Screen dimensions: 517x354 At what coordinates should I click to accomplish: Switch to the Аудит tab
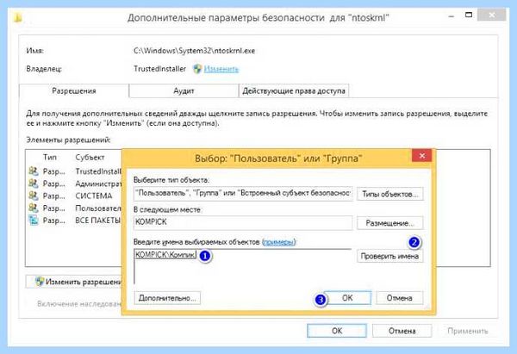pos(184,91)
